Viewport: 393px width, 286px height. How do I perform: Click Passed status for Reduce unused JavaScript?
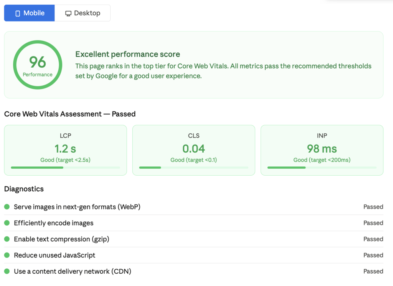[x=373, y=255]
